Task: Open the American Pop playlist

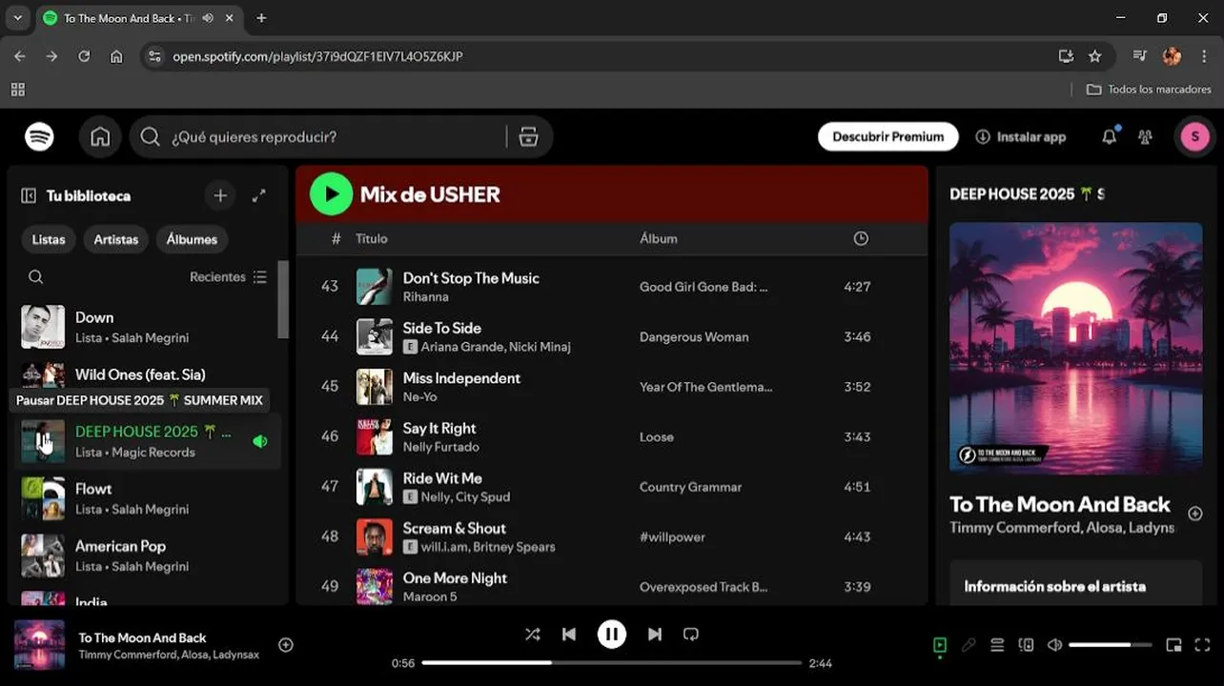Action: [148, 555]
